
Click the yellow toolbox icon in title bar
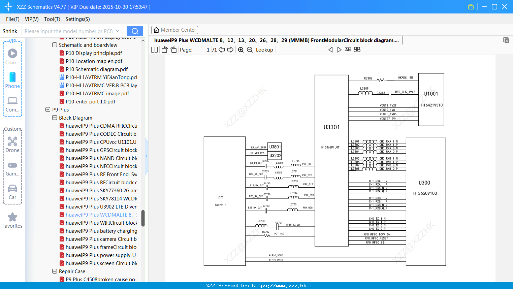pos(471,7)
